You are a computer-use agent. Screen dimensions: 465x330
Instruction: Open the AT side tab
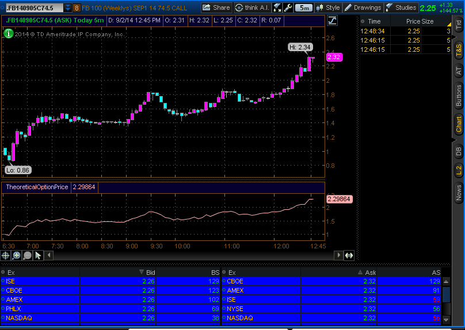(459, 71)
